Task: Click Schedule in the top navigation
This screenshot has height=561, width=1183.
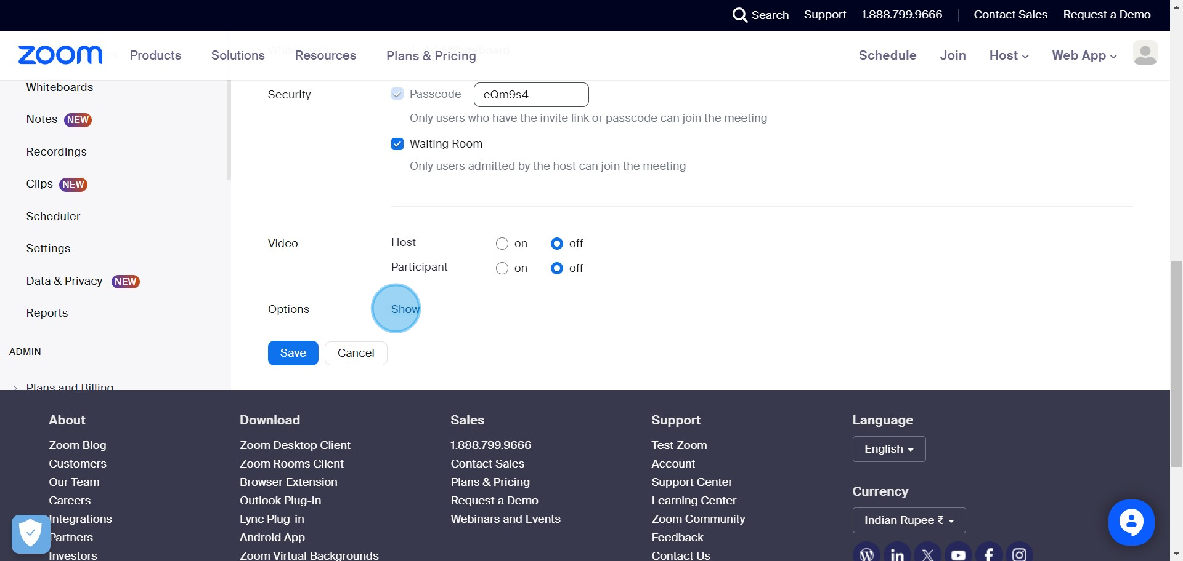Action: (887, 55)
